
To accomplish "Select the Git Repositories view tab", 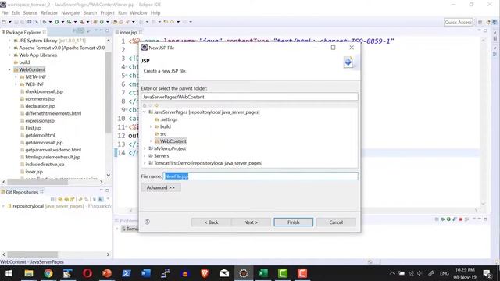I will [22, 192].
